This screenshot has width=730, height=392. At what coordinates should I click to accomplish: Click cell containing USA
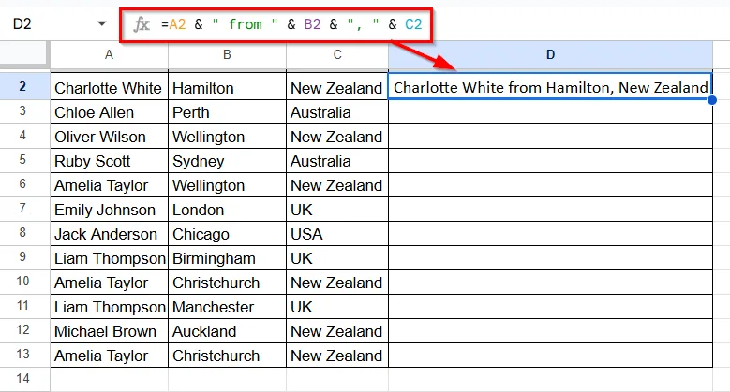(x=337, y=234)
